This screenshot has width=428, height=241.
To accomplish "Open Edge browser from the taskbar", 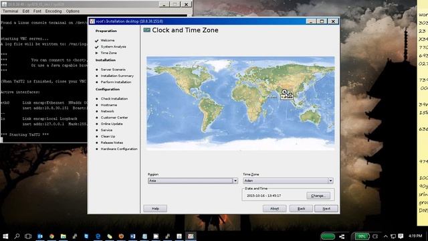I will click(x=98, y=236).
